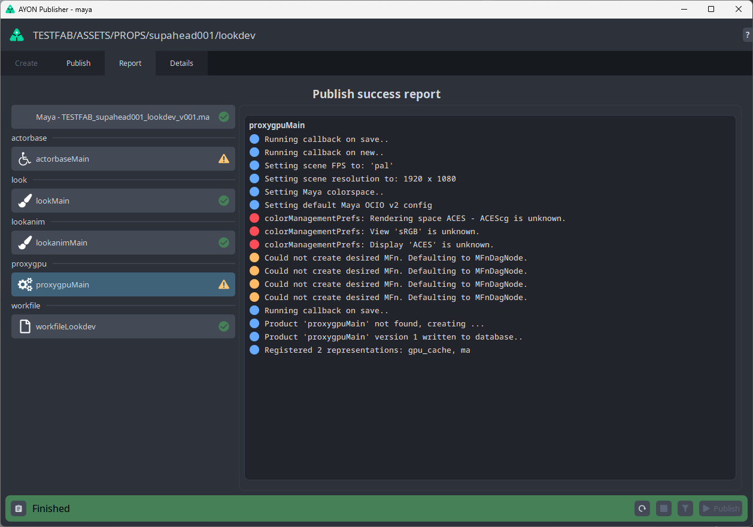The image size is (753, 527).
Task: Click the green checkmark on the Maya workfile row
Action: point(224,117)
